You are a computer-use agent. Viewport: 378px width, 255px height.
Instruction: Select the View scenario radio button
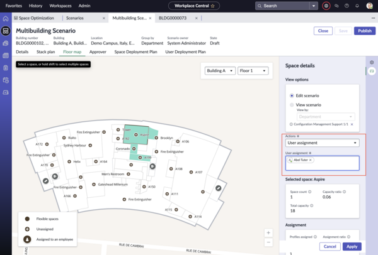coord(292,105)
